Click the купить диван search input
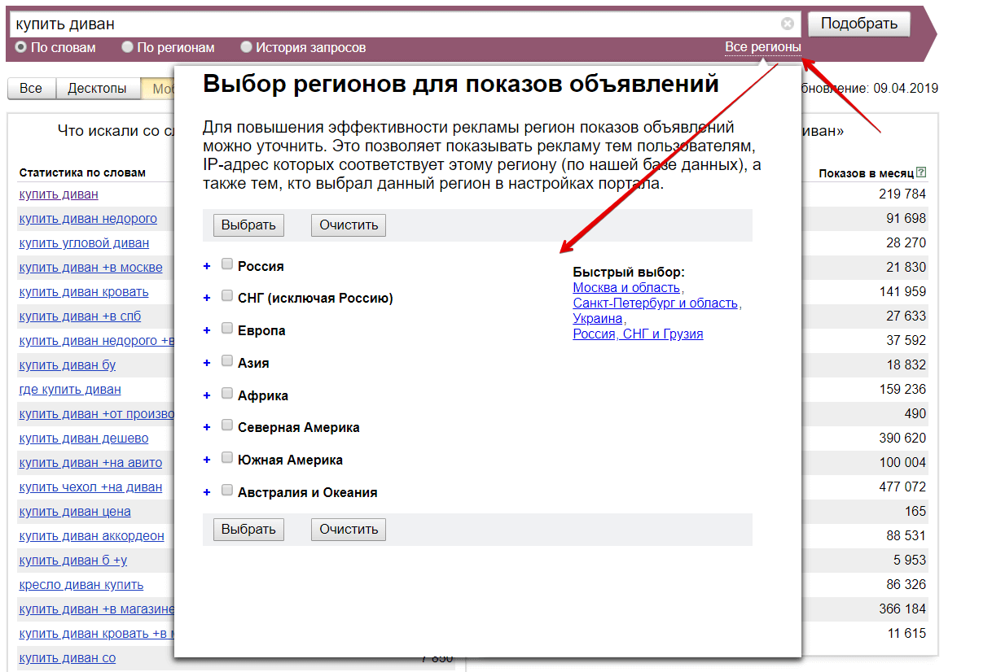 (391, 24)
